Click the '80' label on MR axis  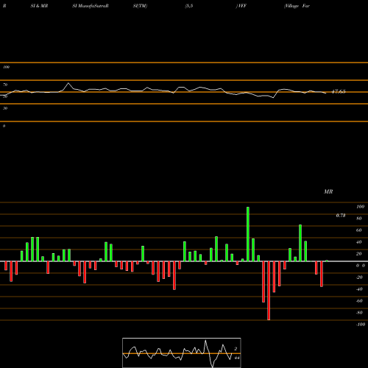click(x=359, y=219)
